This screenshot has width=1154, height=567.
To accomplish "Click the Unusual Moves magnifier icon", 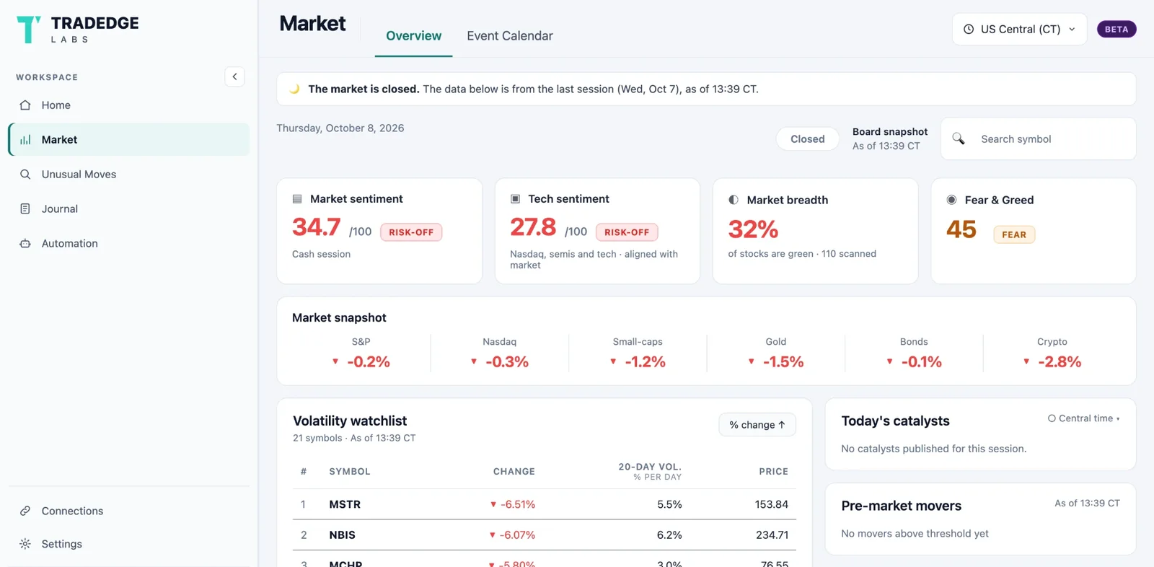I will [25, 175].
